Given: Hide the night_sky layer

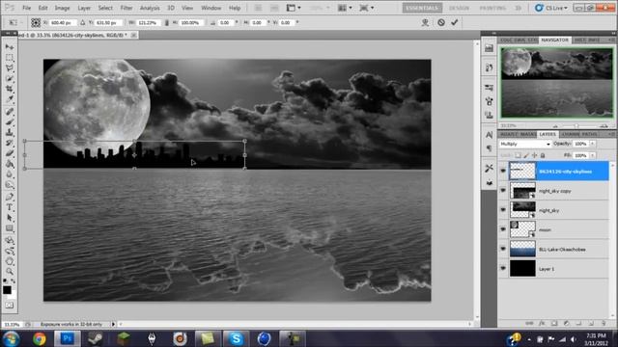Looking at the screenshot, I should [503, 210].
